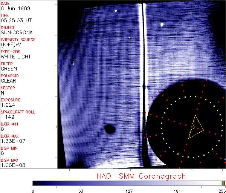Click the 127 midpoint label under the color bar
Screen dimensions: 226x193
pos(129,191)
